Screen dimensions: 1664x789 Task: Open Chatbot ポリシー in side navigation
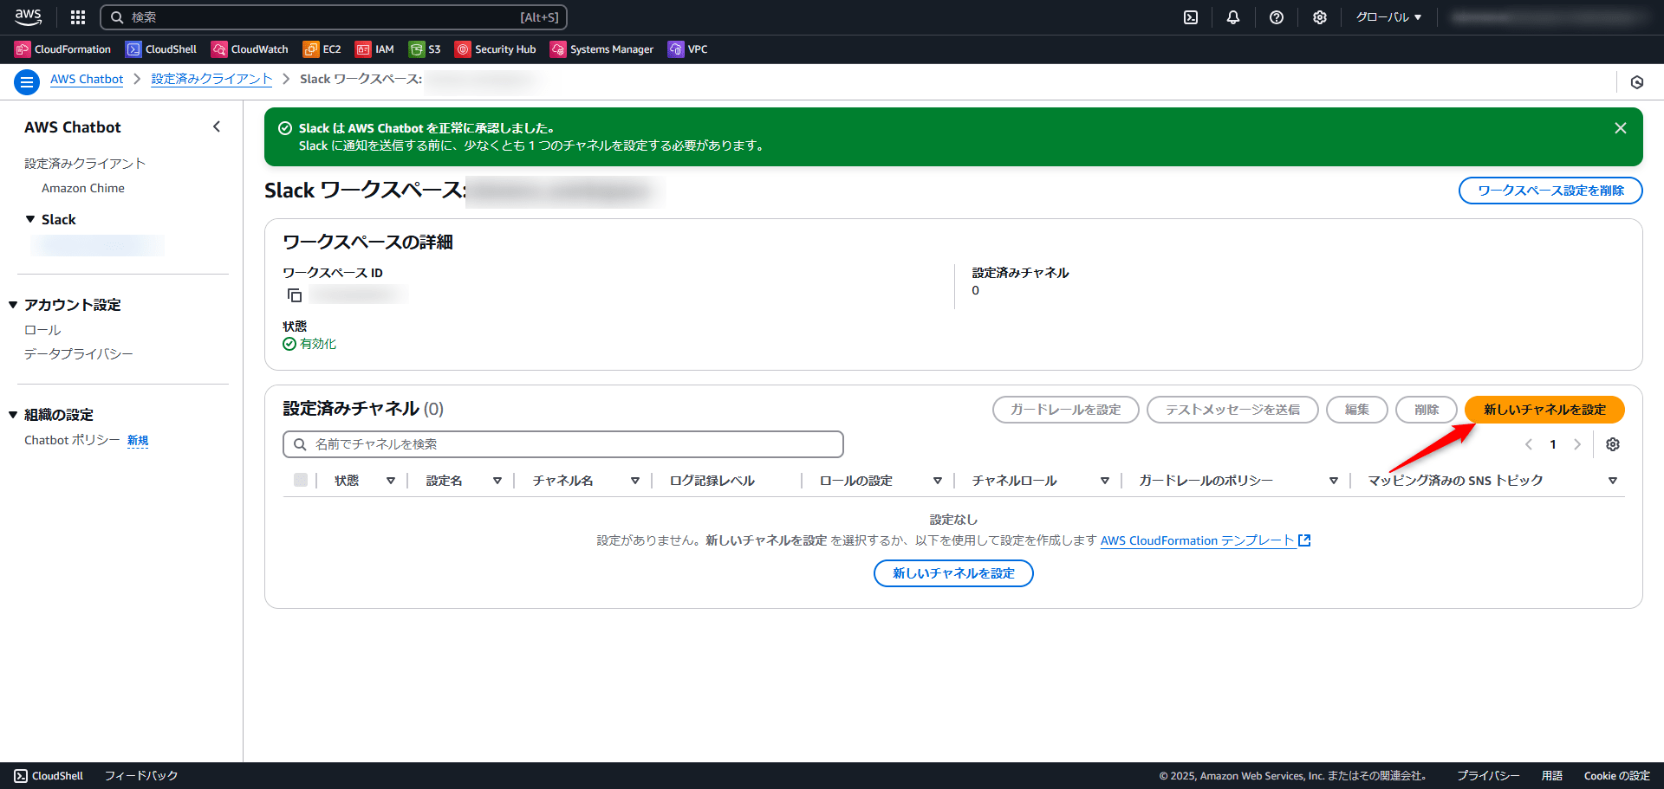(x=72, y=440)
